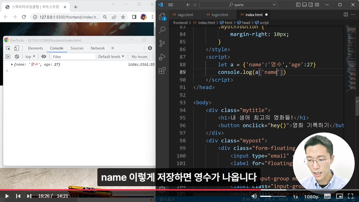Open Source Control sidebar icon

[162, 43]
